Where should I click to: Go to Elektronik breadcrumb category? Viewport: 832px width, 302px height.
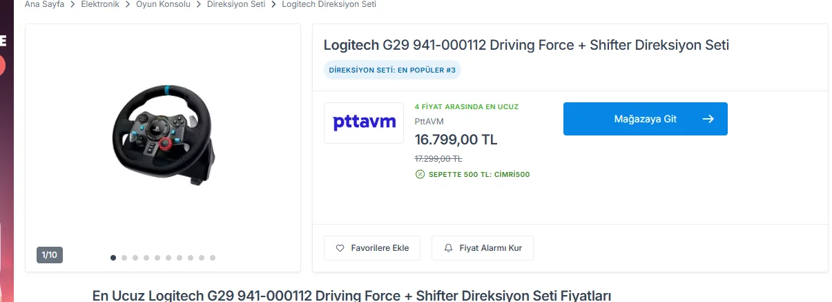100,4
